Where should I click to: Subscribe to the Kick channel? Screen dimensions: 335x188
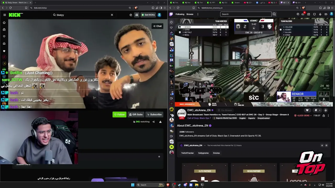pyautogui.click(x=154, y=114)
